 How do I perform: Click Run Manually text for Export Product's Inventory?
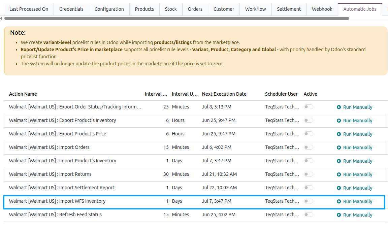(358, 121)
